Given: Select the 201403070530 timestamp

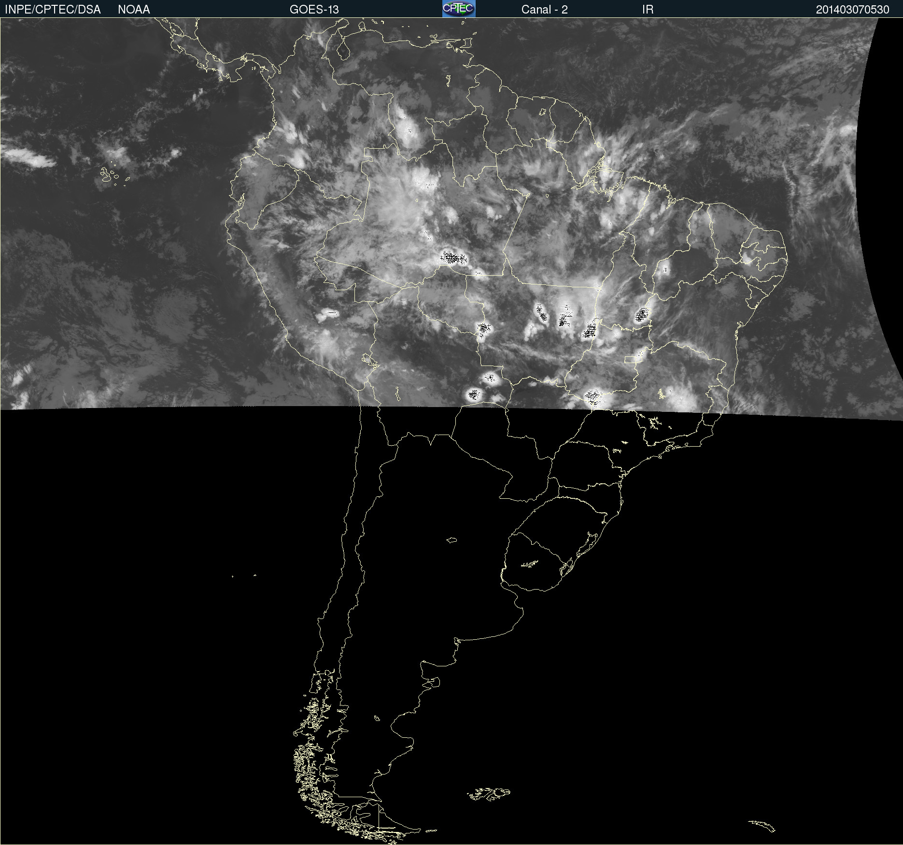Looking at the screenshot, I should tap(852, 10).
